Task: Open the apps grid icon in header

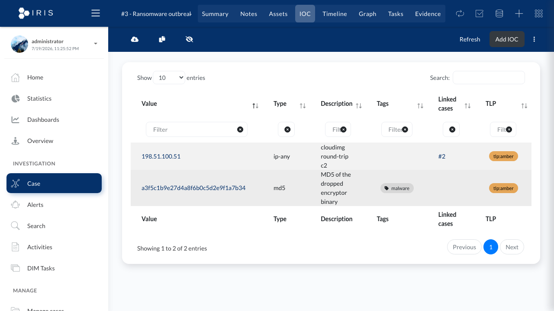Action: coord(538,13)
